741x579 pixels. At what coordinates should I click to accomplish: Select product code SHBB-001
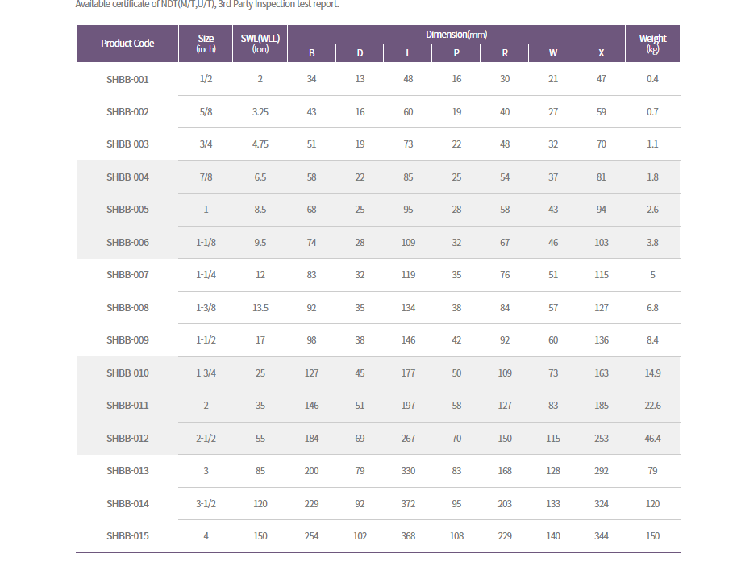tap(127, 79)
